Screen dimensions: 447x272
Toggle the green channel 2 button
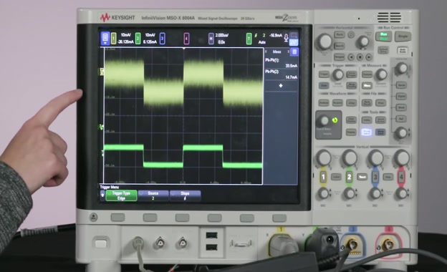pyautogui.click(x=350, y=177)
